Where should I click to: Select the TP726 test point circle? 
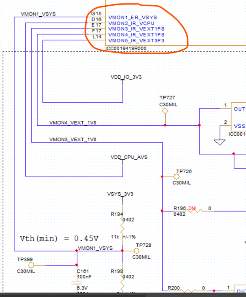click(x=177, y=177)
